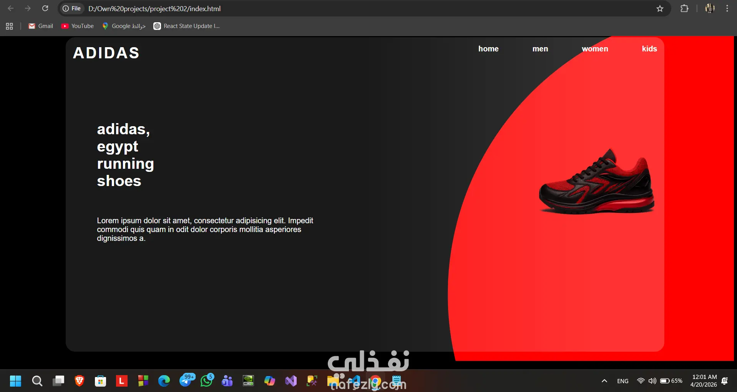Open the Apps grid in bookmarks bar

10,26
